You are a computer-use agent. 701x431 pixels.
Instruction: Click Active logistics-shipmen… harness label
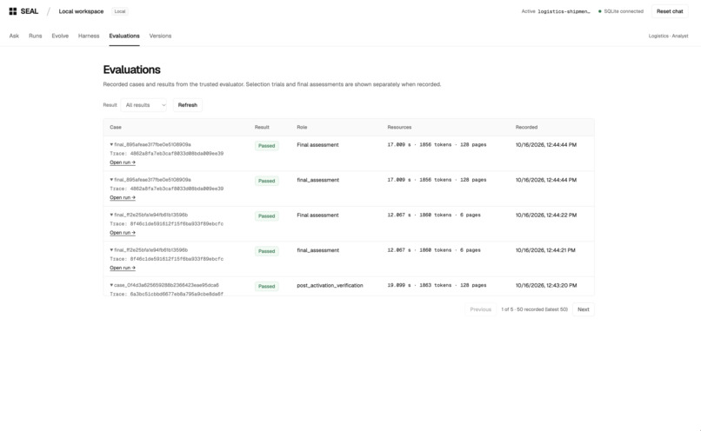(x=556, y=11)
